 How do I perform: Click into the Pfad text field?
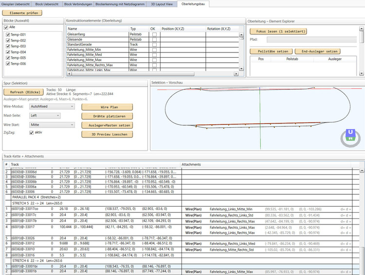311,40
